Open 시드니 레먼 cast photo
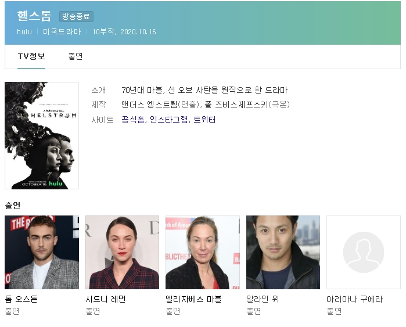406x327 pixels. [122, 252]
